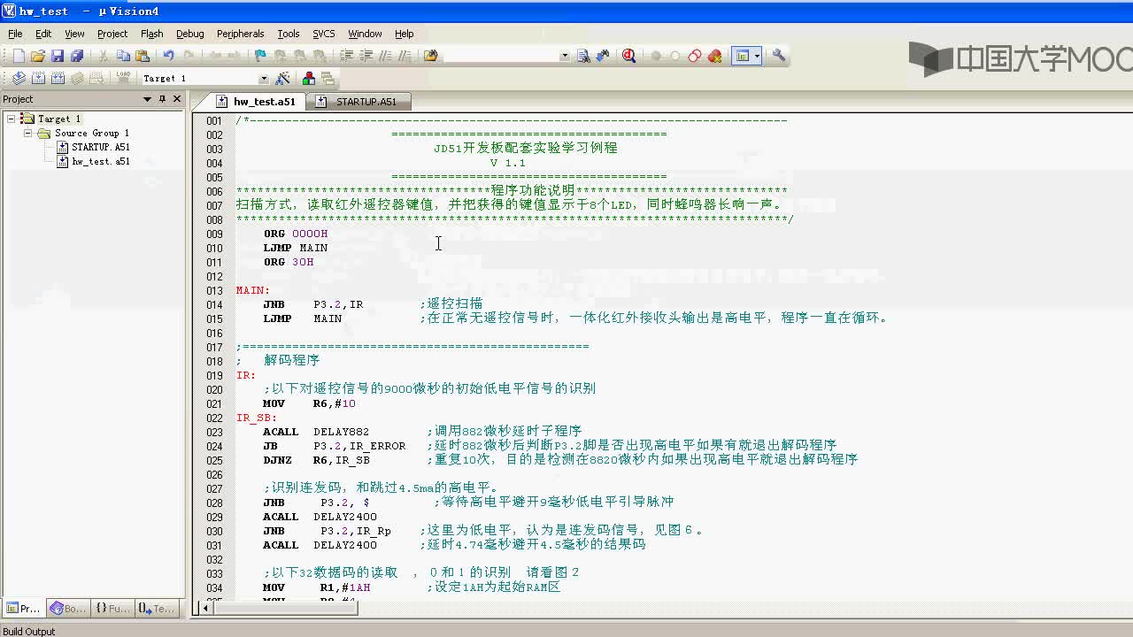Open the Project panel menu arrow
The image size is (1133, 637).
(x=147, y=99)
